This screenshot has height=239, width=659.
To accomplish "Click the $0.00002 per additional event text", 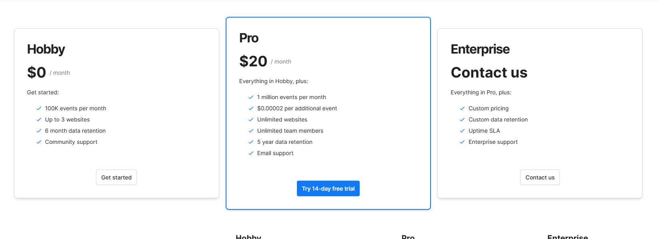I will point(297,108).
